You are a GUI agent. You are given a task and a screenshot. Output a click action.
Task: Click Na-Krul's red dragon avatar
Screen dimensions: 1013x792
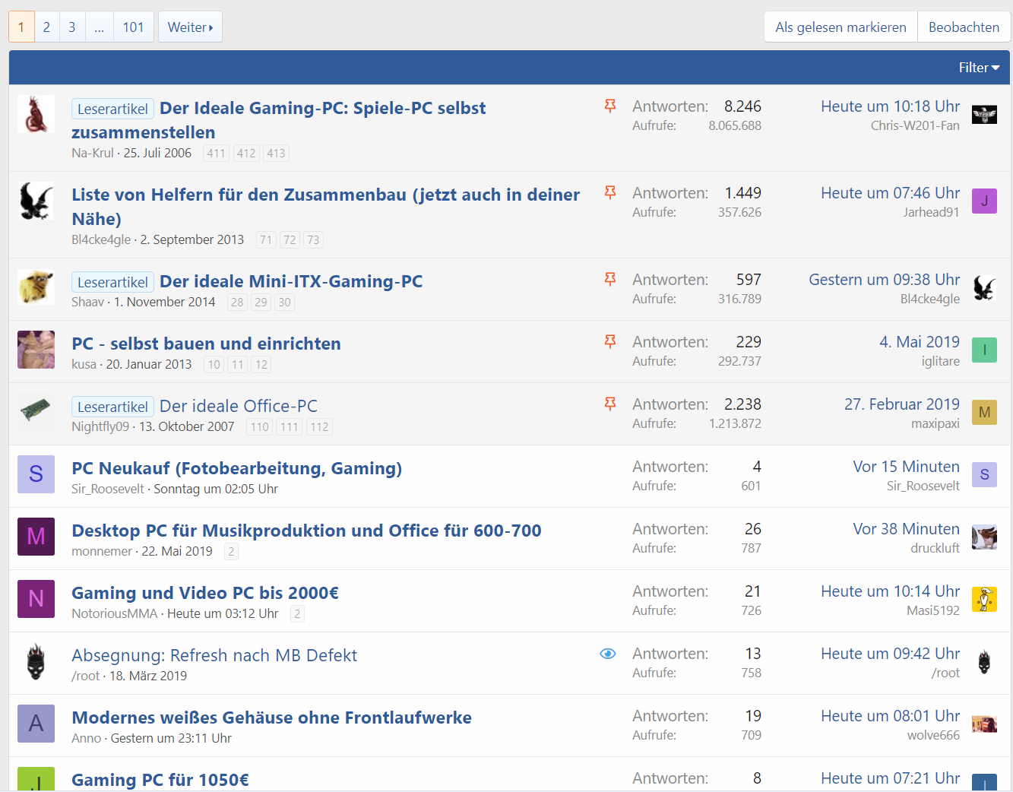[x=36, y=114]
